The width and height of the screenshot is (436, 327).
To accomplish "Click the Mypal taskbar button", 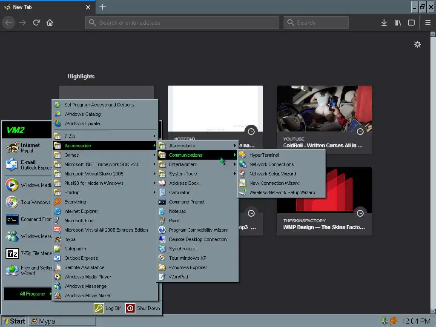I will (x=62, y=321).
